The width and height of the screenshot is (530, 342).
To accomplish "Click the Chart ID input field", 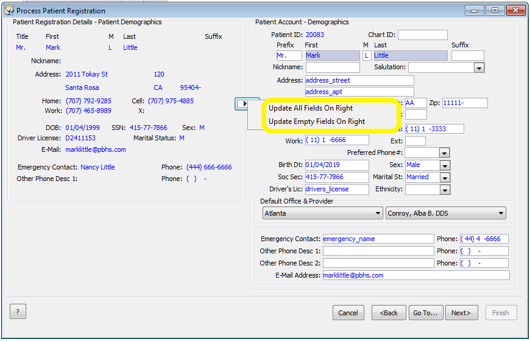I will [x=423, y=35].
